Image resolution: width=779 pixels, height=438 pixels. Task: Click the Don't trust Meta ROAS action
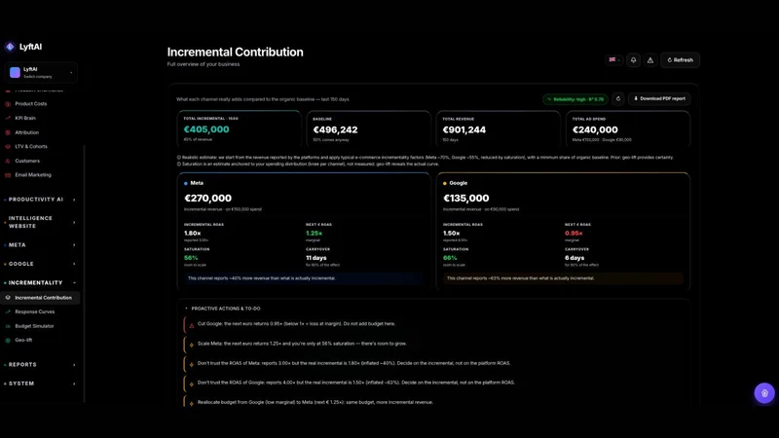click(353, 363)
